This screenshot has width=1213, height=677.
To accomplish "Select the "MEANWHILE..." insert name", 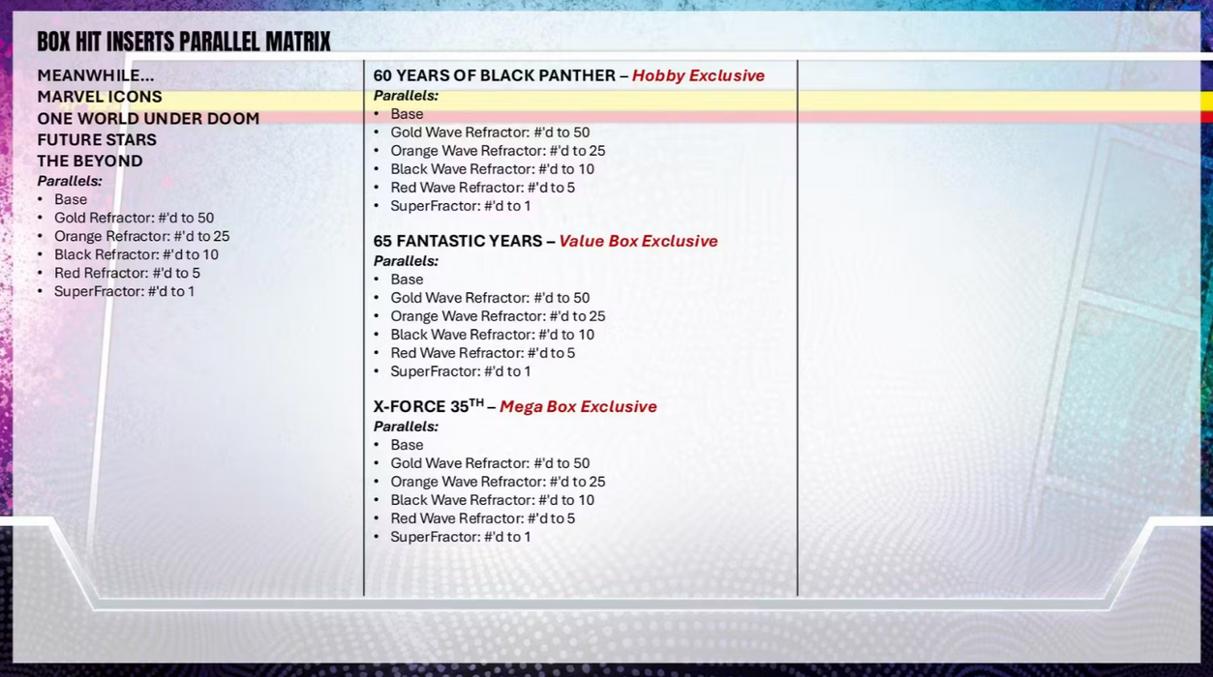I will coord(96,75).
